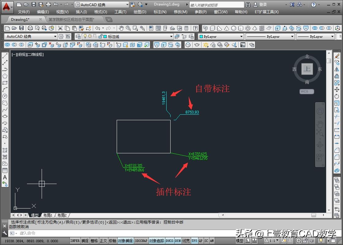Click the Erase tool in modify toolbar
The height and width of the screenshot is (245, 343).
[x=337, y=56]
